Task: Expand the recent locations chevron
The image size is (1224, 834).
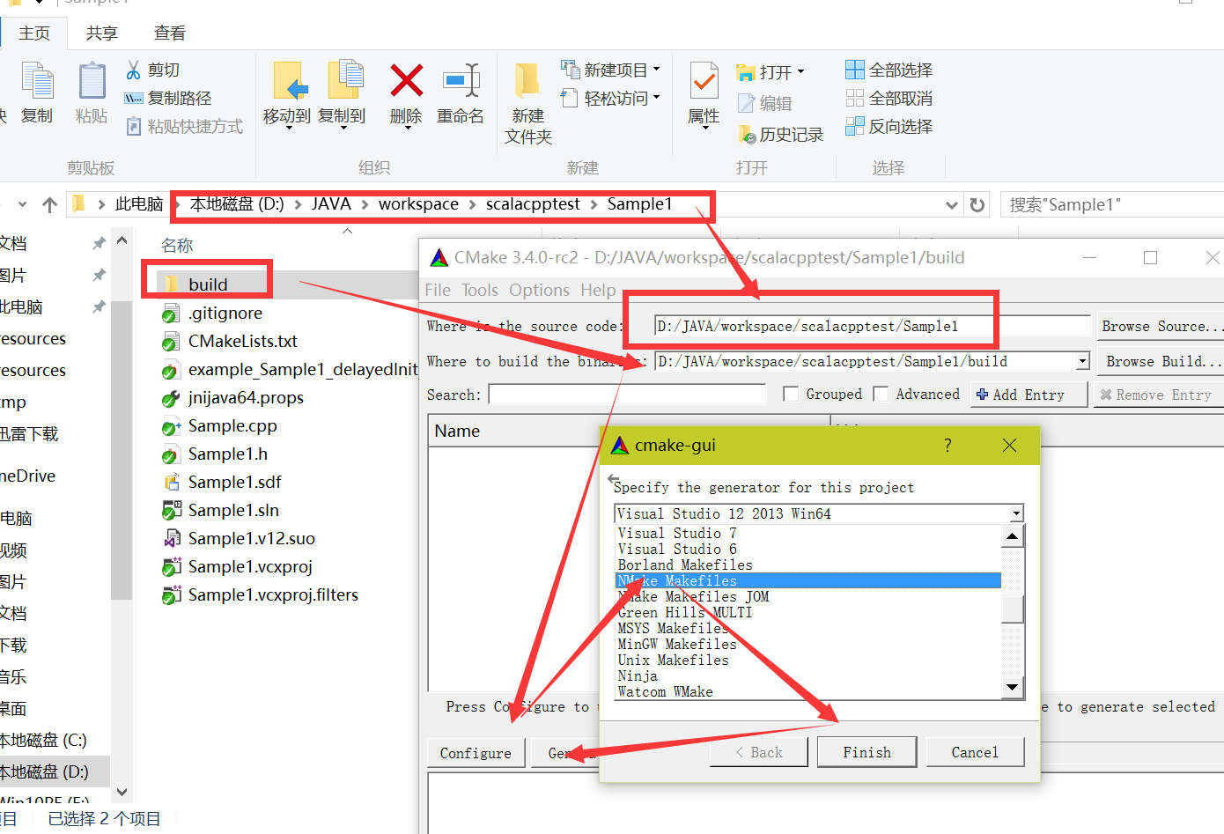Action: tap(22, 204)
